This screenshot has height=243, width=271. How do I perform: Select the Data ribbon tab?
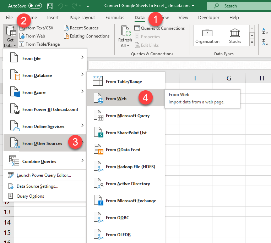pos(140,18)
